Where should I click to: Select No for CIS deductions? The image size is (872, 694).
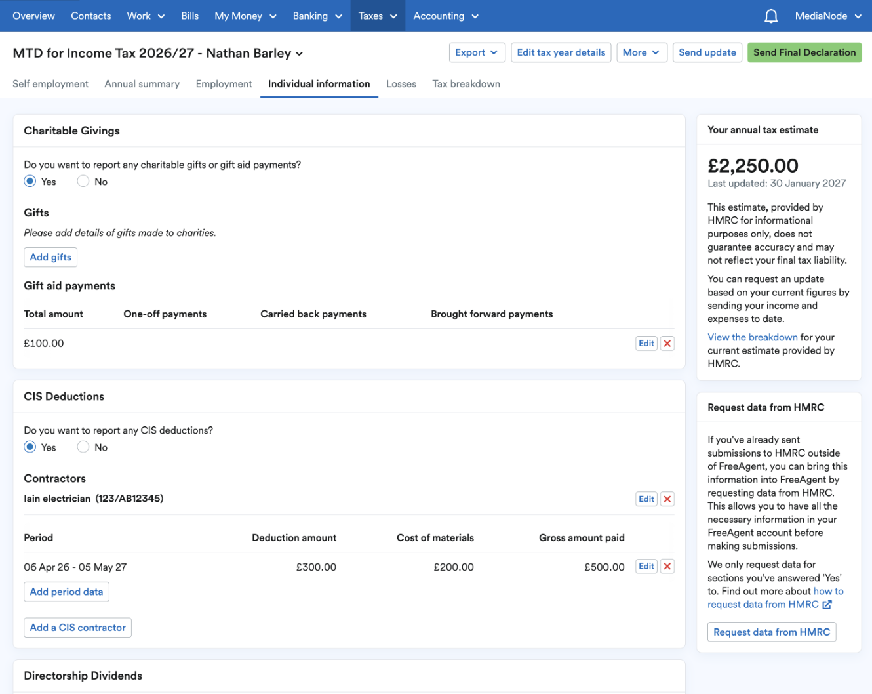[83, 447]
